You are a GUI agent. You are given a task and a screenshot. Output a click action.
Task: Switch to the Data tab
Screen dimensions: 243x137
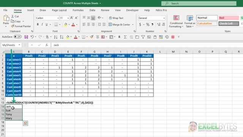click(92, 10)
